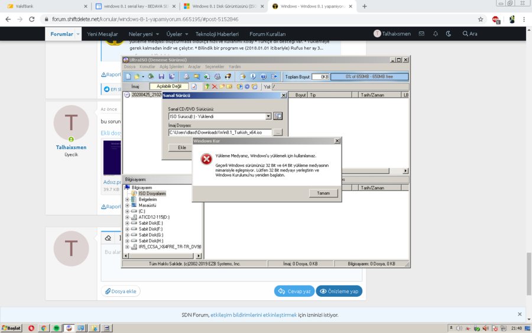Image resolution: width=532 pixels, height=333 pixels.
Task: Click the Info icon in UltraISO toolbar
Action: (253, 76)
